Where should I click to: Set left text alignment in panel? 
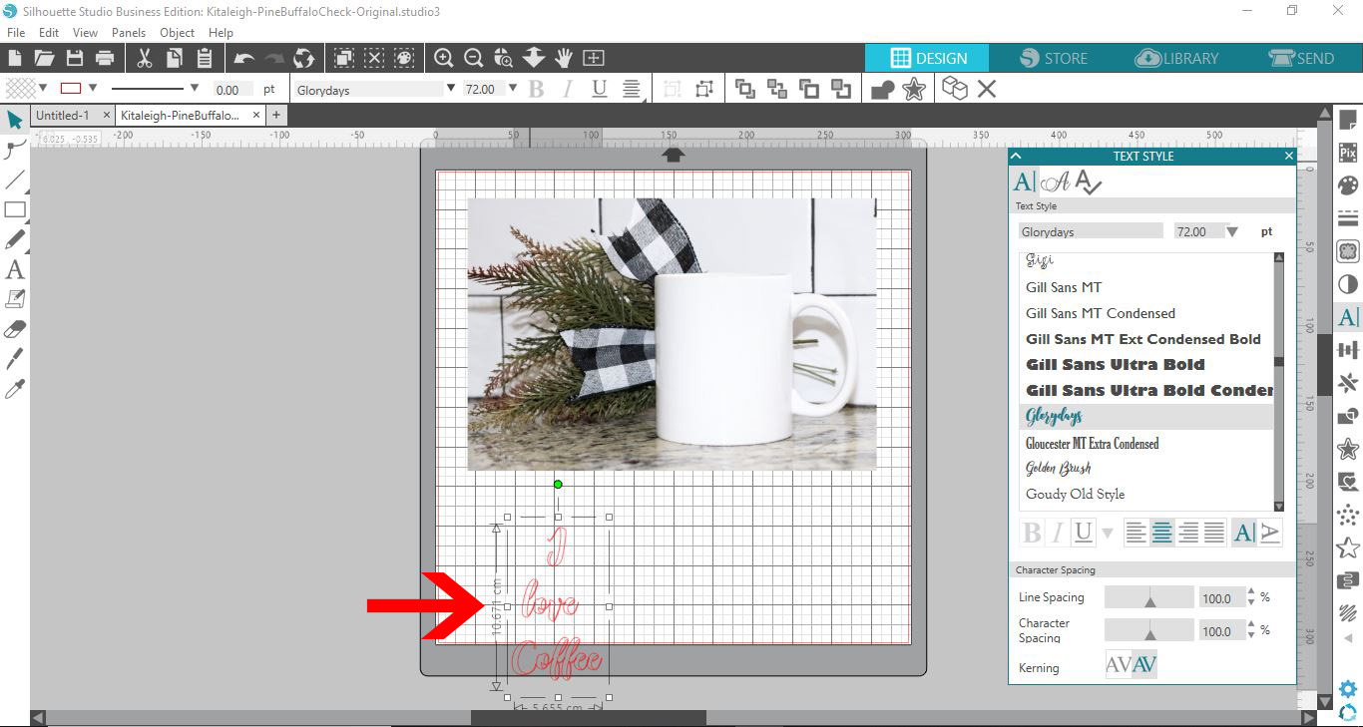coord(1136,533)
